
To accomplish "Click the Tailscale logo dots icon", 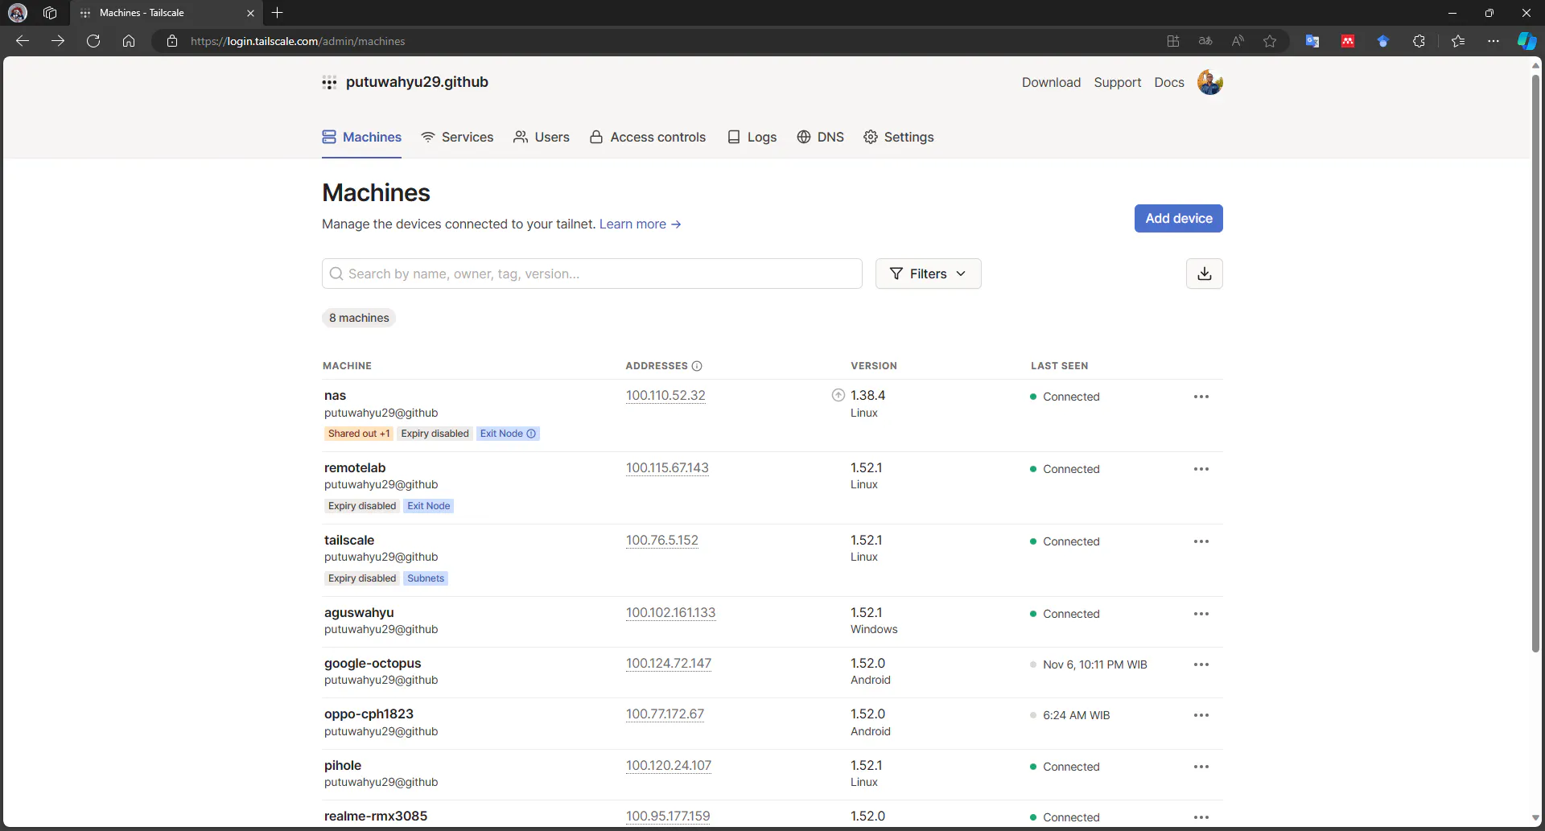I will pos(329,82).
